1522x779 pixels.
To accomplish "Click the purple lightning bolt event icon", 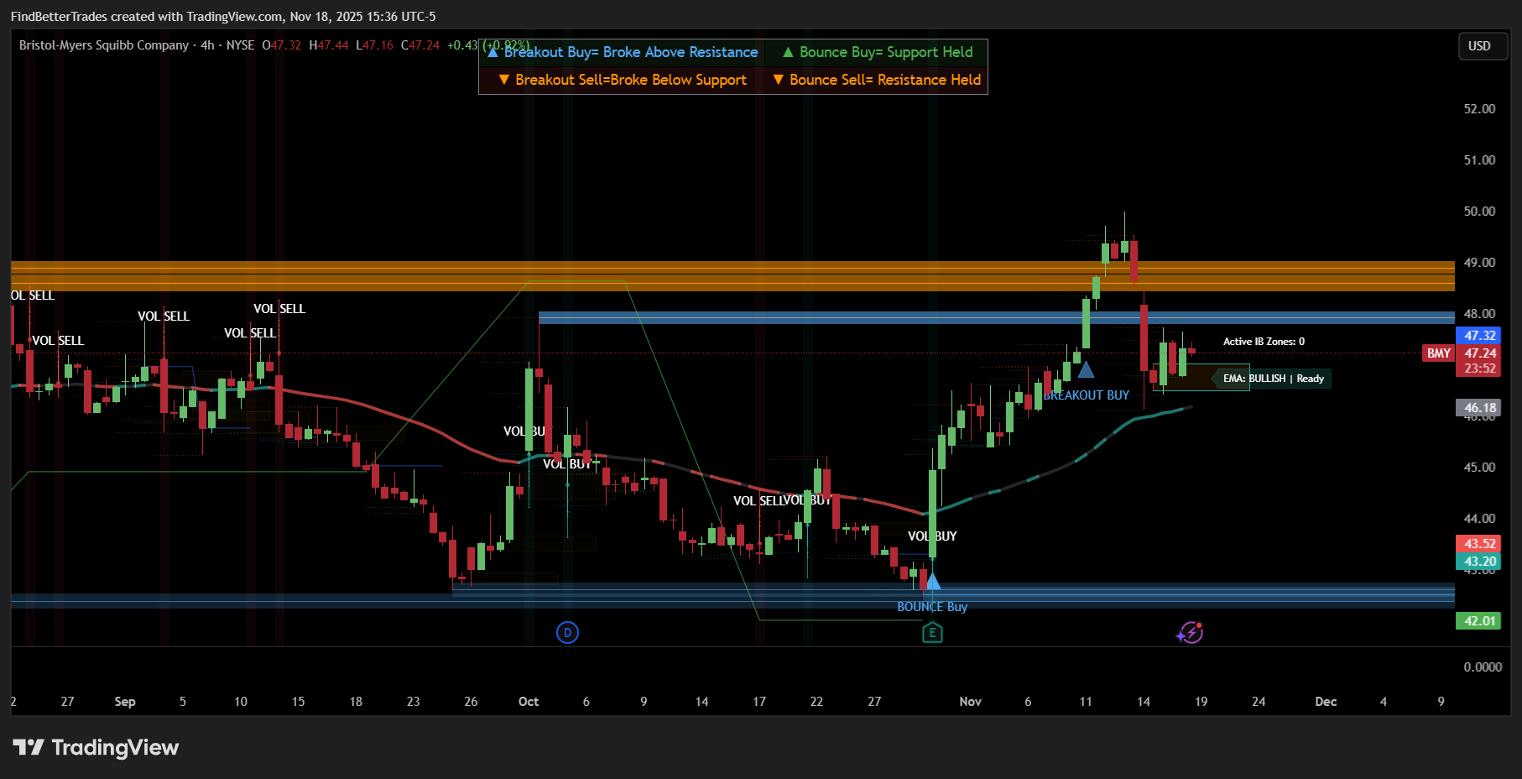I will coord(1190,633).
